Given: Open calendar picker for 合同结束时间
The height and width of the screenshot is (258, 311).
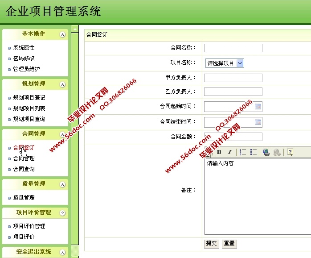Looking at the screenshot, I should point(258,122).
